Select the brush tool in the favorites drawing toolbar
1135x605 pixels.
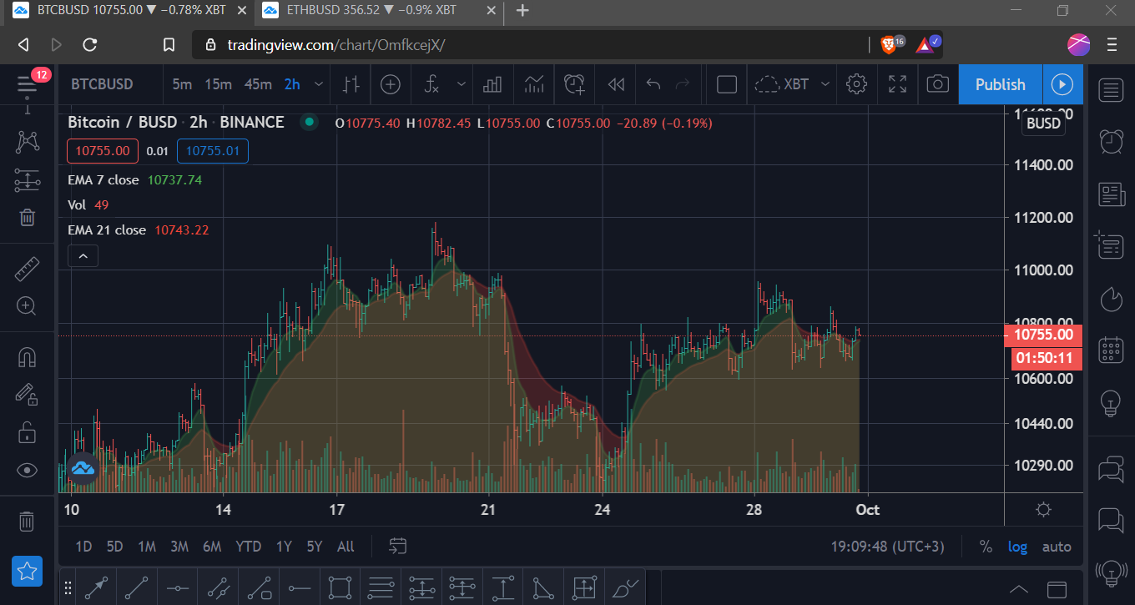(626, 588)
